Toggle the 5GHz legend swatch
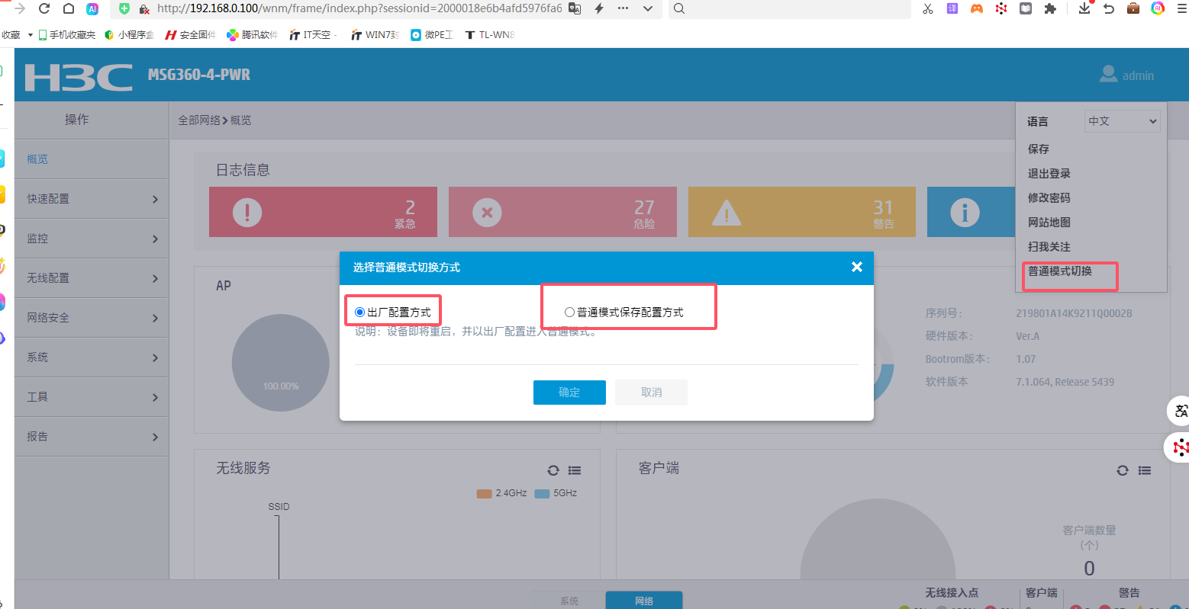The height and width of the screenshot is (609, 1189). pos(543,493)
